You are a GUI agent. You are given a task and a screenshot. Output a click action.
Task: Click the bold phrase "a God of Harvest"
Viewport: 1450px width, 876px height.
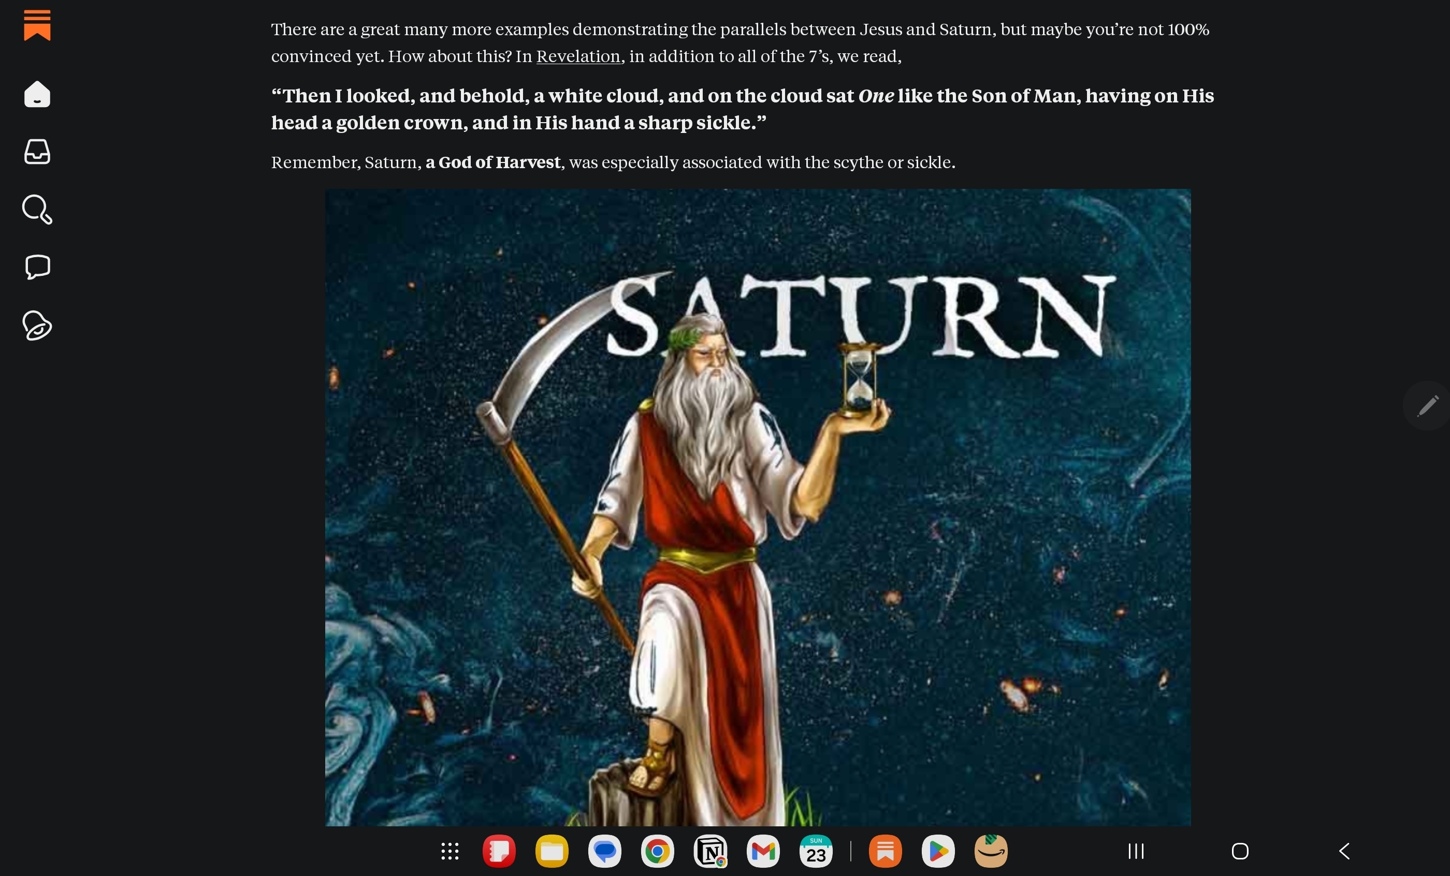[492, 162]
